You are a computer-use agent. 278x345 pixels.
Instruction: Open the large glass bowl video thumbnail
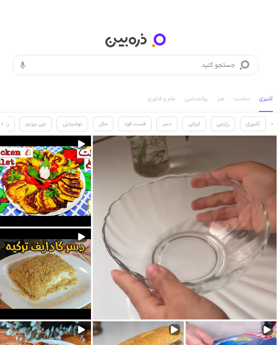(x=185, y=228)
